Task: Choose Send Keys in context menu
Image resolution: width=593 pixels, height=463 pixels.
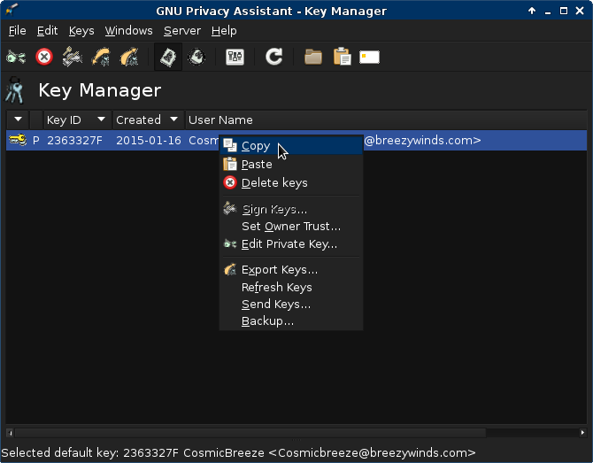Action: coord(291,305)
